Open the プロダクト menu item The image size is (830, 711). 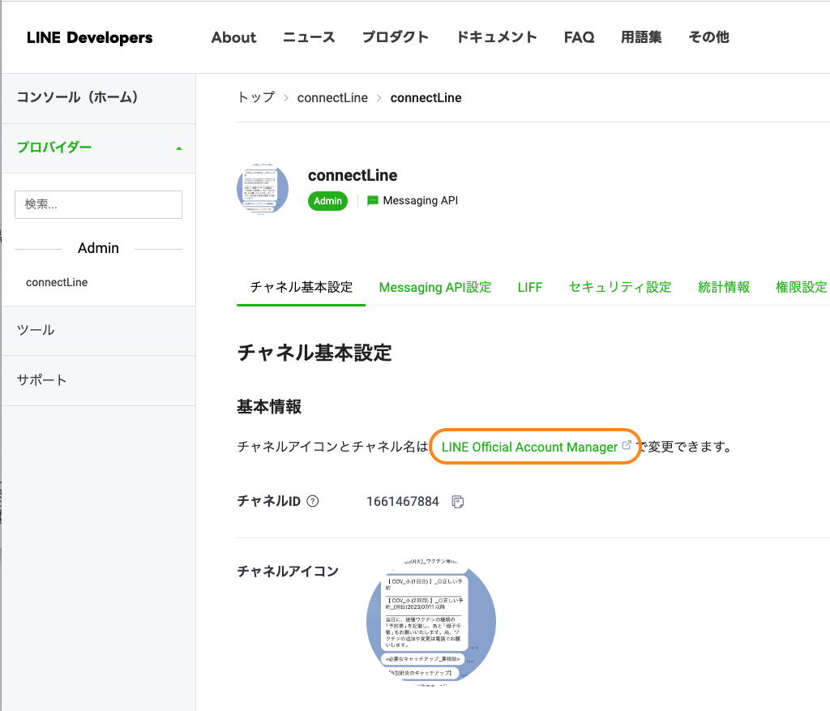396,37
